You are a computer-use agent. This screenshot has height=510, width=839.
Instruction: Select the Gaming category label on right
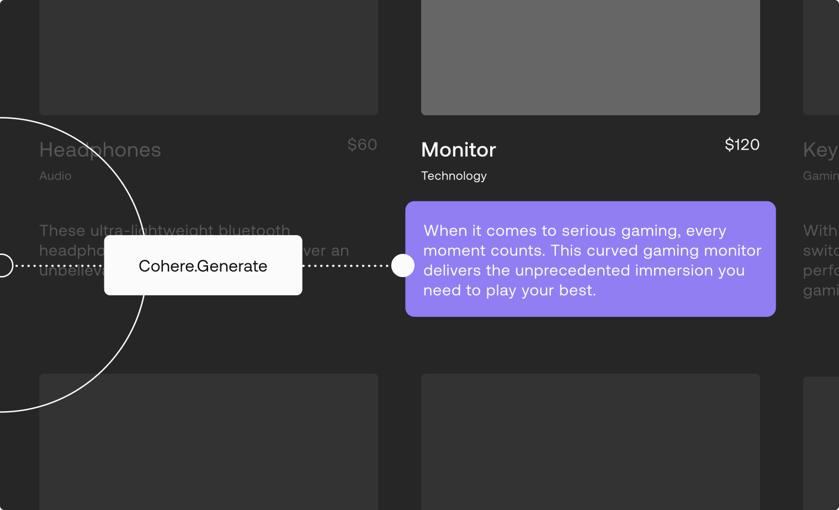[x=821, y=176]
